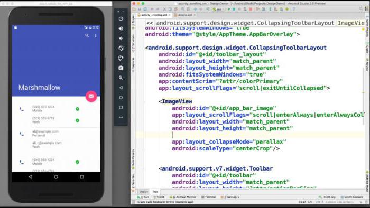Click the emulator back triangle icon

pyautogui.click(x=121, y=88)
